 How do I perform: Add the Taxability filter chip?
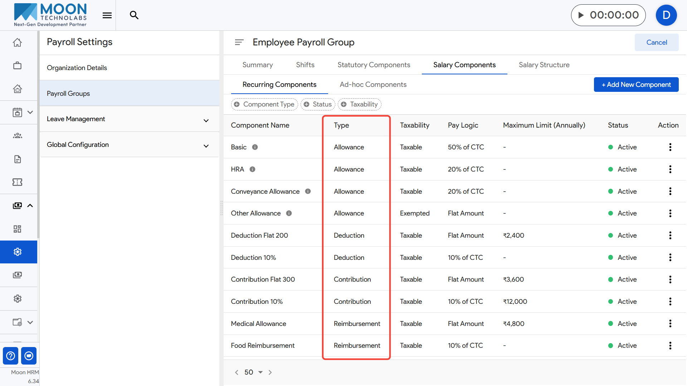point(359,104)
